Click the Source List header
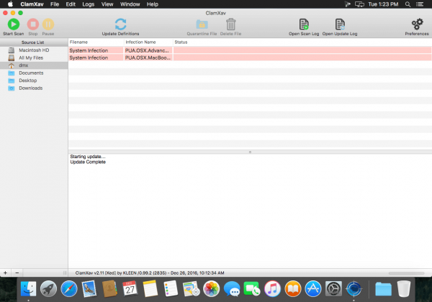Screen dimensions: 432x302 point(33,42)
